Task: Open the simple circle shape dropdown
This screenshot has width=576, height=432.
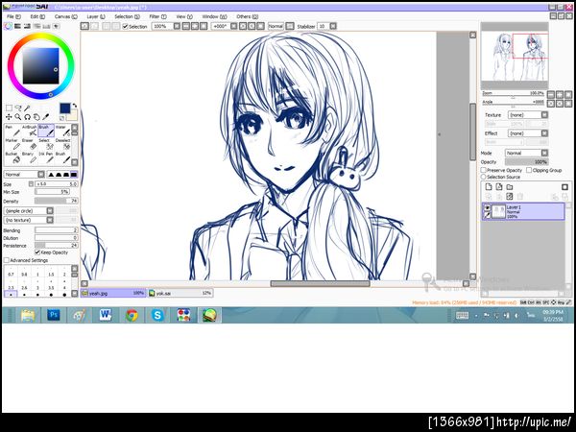Action: [29, 211]
